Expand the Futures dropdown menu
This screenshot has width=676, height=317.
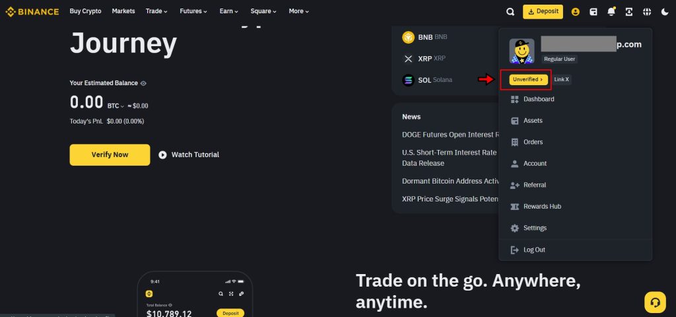pyautogui.click(x=193, y=11)
